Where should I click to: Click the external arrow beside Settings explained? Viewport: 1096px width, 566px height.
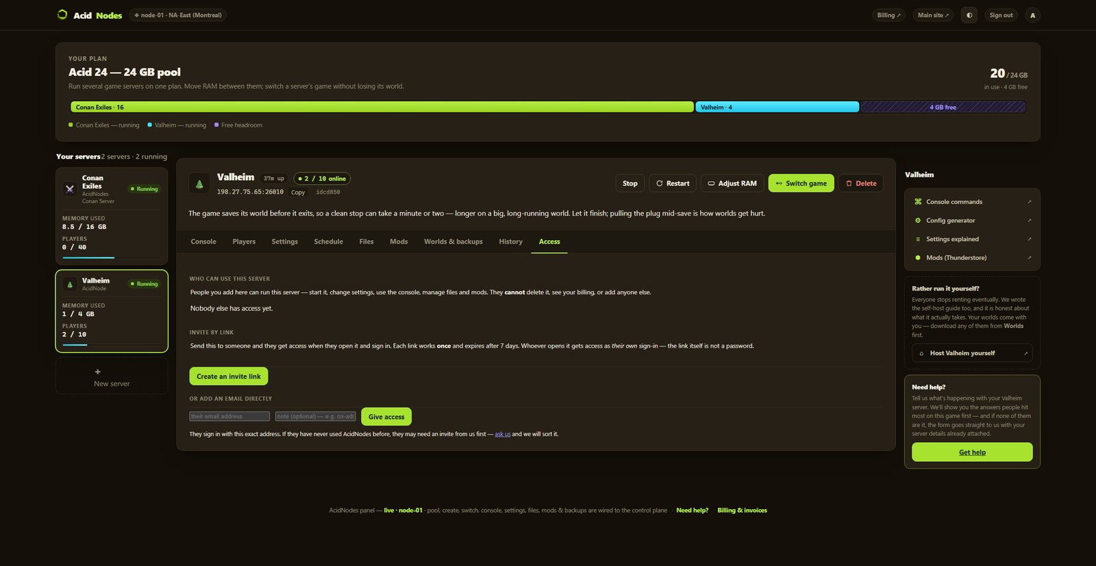click(1030, 239)
